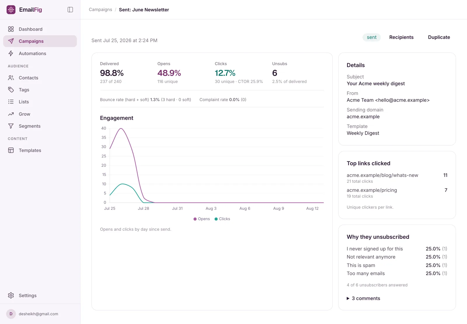Click the 'Sent Jul 25, 2026 at 2:24 PM' timestamp
The width and height of the screenshot is (467, 324).
coord(124,40)
